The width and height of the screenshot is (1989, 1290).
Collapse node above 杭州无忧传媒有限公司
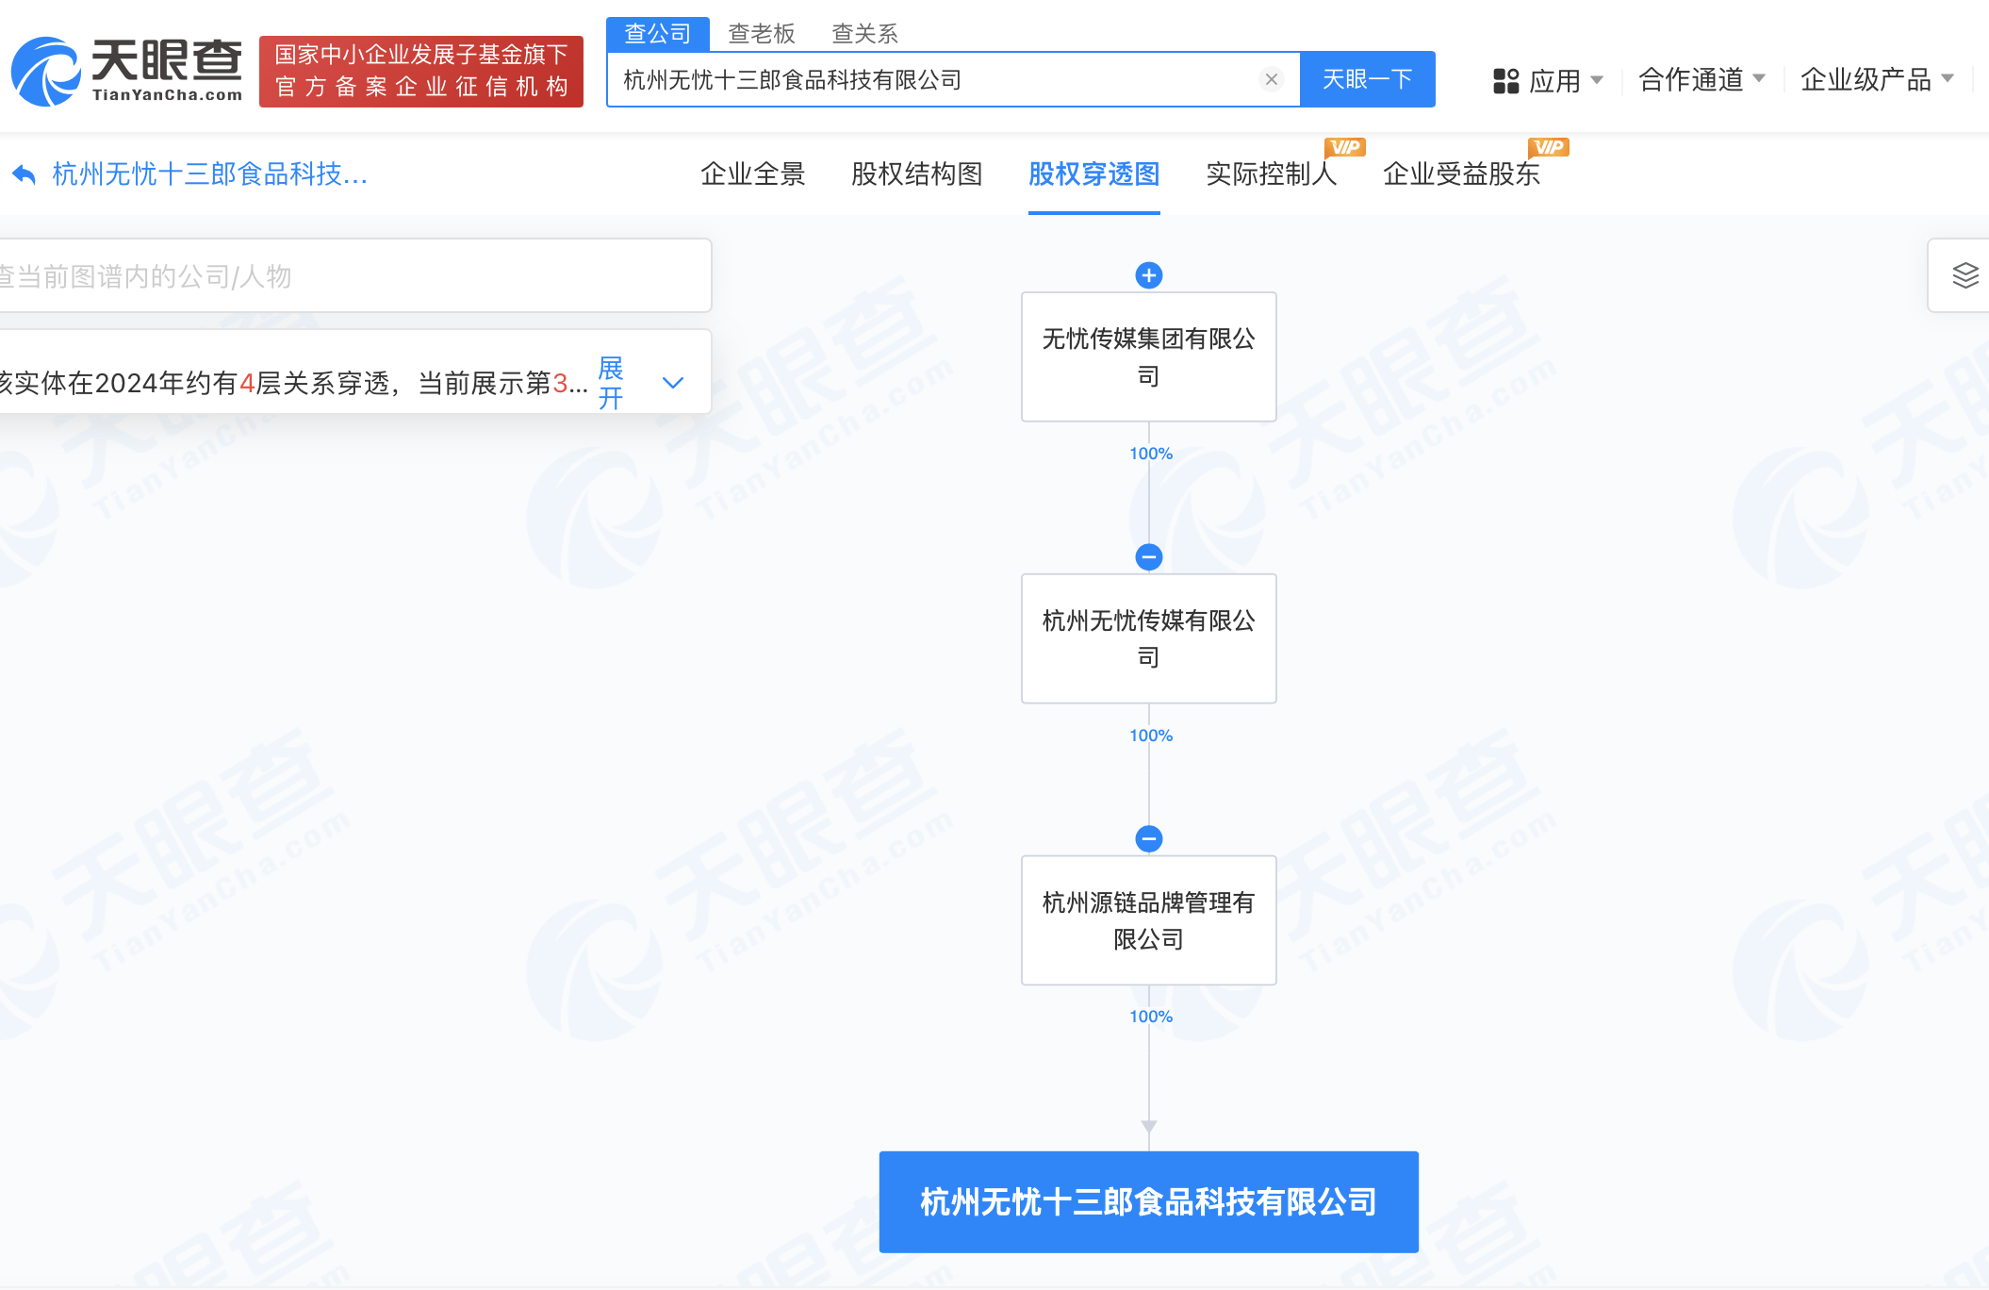[x=1148, y=557]
